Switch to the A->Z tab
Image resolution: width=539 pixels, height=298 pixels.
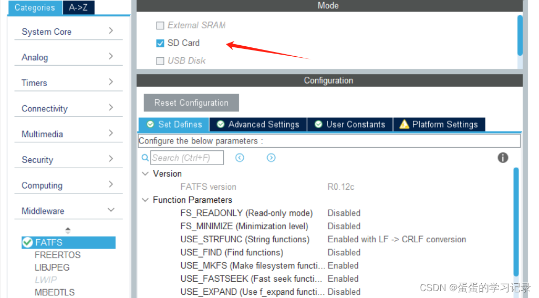(x=78, y=7)
